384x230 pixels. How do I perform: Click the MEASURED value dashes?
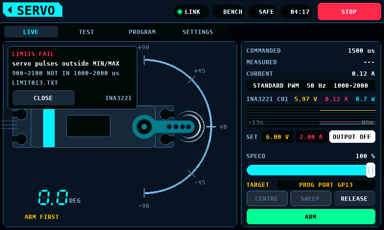[x=369, y=62]
